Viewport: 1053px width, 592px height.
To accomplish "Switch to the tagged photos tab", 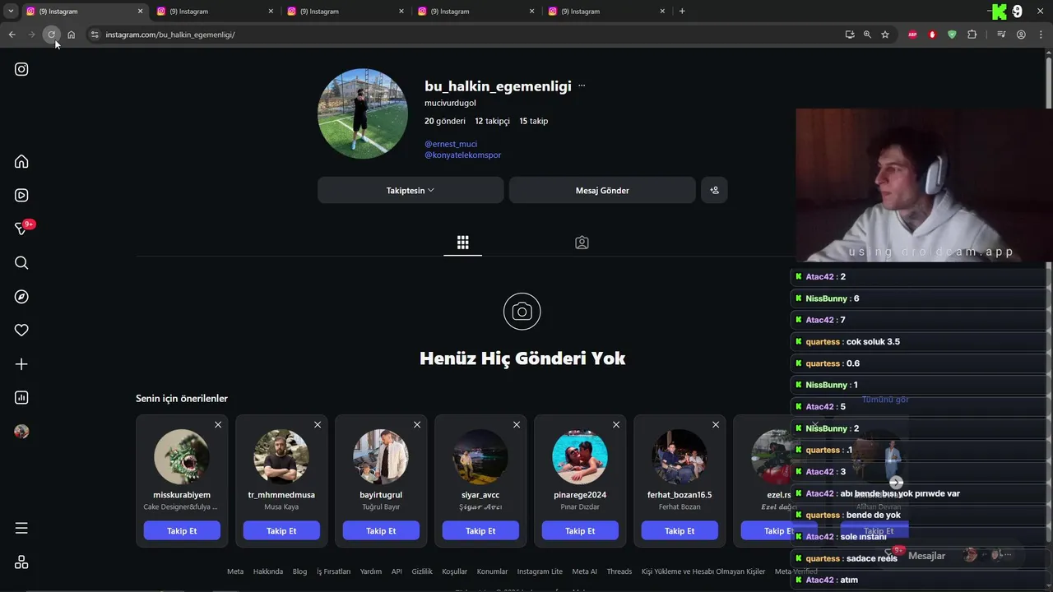I will click(582, 243).
